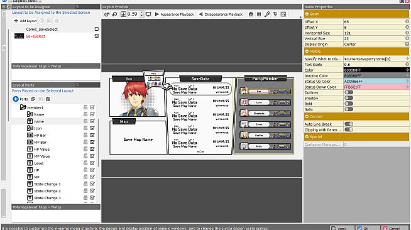Viewport: 411px width, 230px height.
Task: Click the lock icon on the name row
Action: click(x=85, y=121)
